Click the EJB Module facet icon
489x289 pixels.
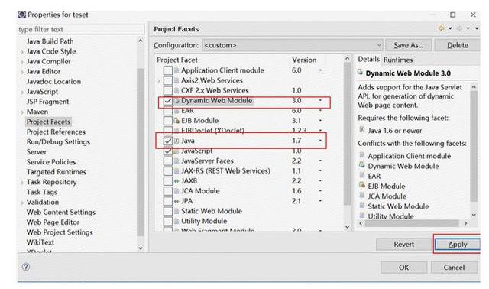click(176, 121)
